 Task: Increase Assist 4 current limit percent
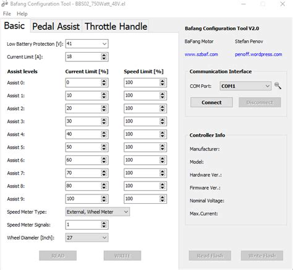tap(104, 133)
